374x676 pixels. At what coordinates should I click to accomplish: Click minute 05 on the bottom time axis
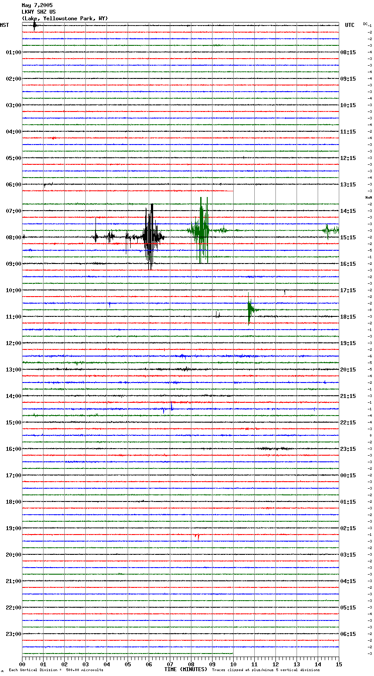[128, 664]
